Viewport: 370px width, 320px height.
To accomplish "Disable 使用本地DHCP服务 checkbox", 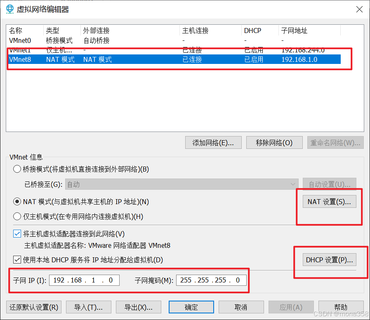I will pyautogui.click(x=16, y=260).
